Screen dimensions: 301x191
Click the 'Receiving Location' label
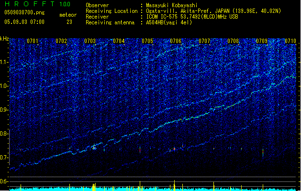[111, 11]
